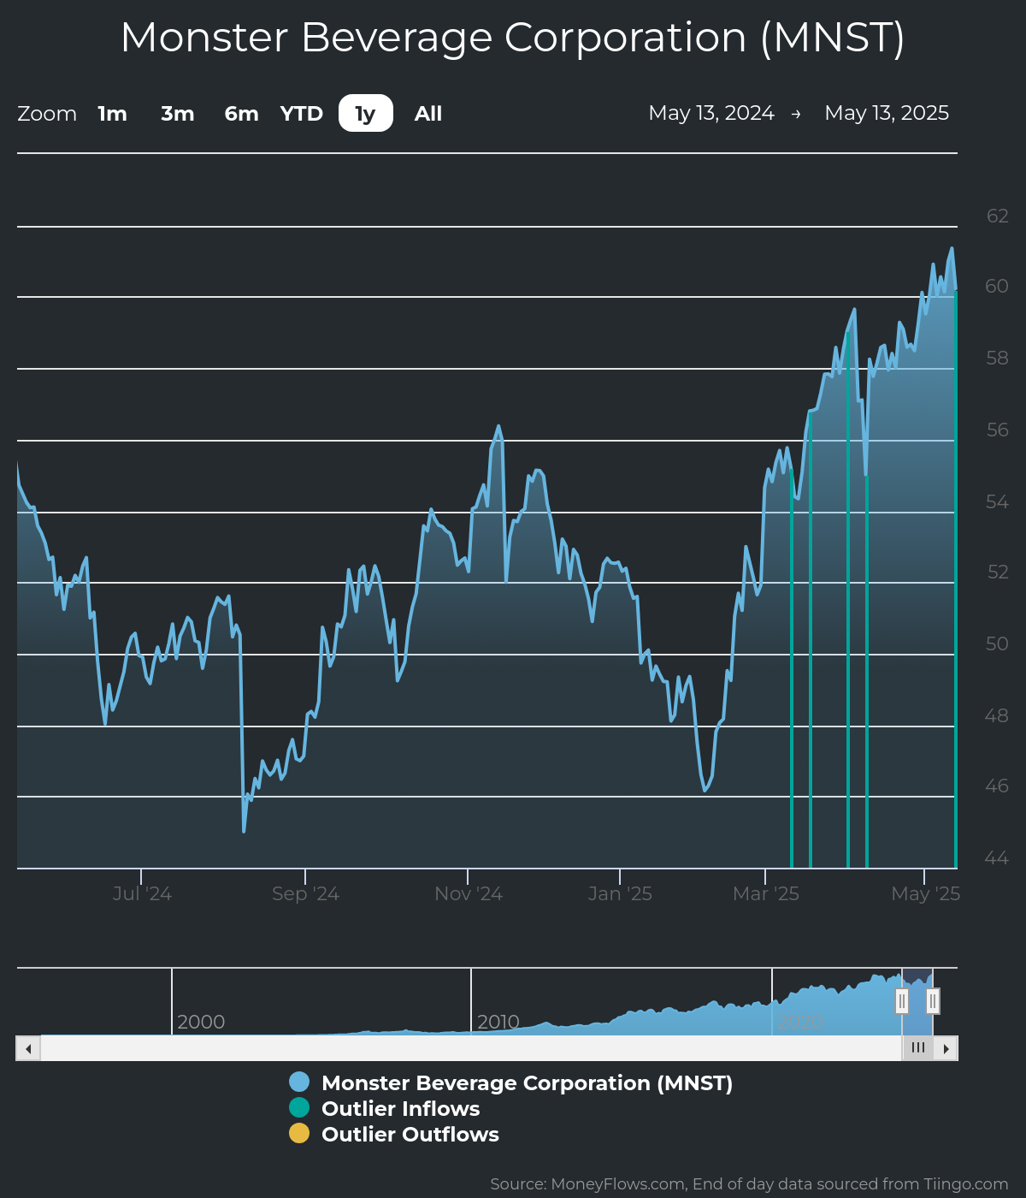Image resolution: width=1026 pixels, height=1198 pixels.
Task: Click the teal Outlier Inflows legend marker
Action: pos(299,1107)
